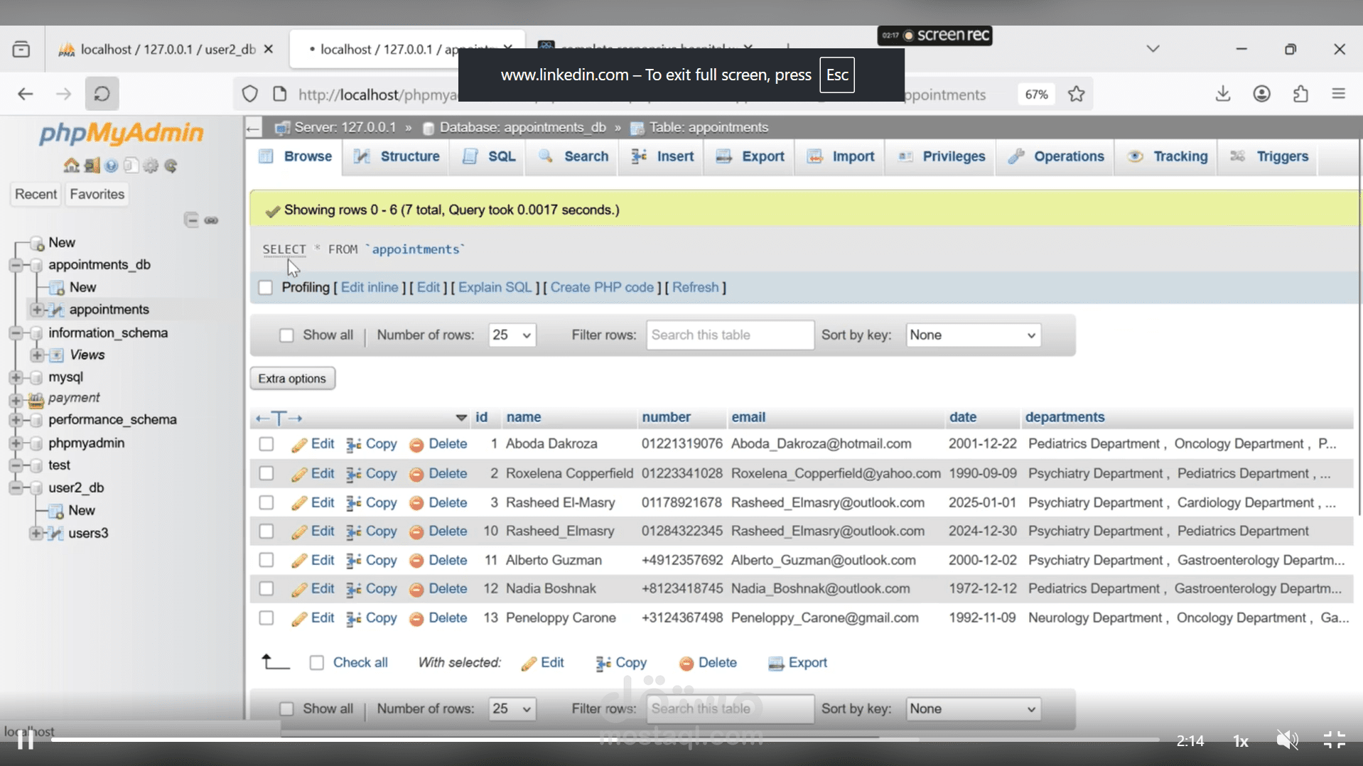Open browser extensions icon

point(1300,94)
